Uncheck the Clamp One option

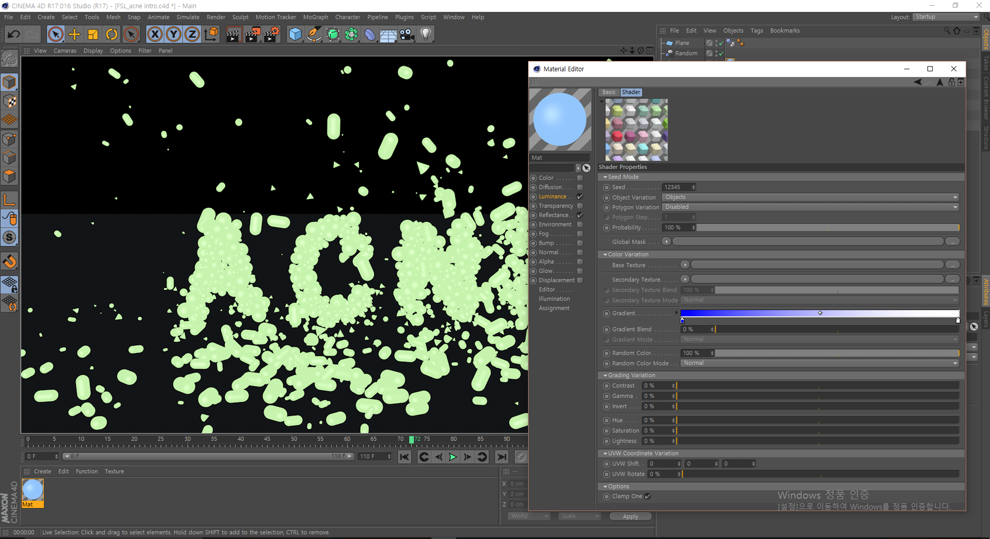[x=647, y=497]
